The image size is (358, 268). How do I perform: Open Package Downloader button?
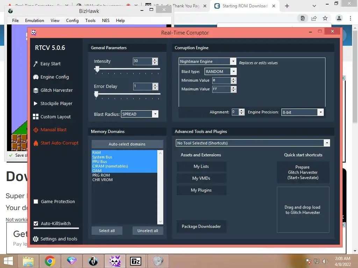coord(201,226)
